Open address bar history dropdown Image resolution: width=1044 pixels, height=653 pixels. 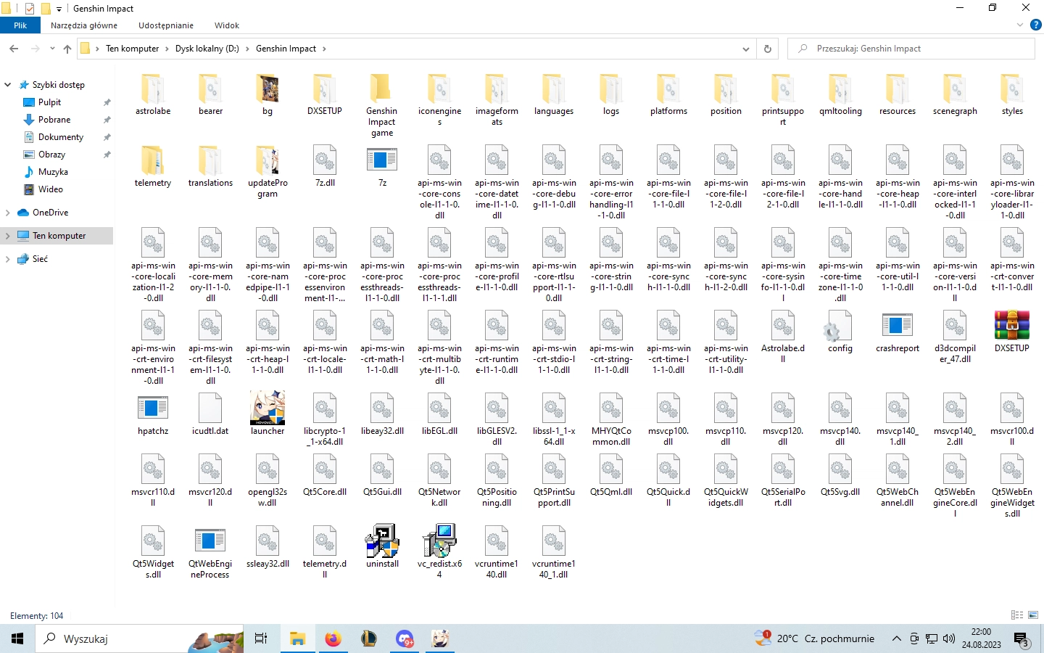(x=745, y=49)
